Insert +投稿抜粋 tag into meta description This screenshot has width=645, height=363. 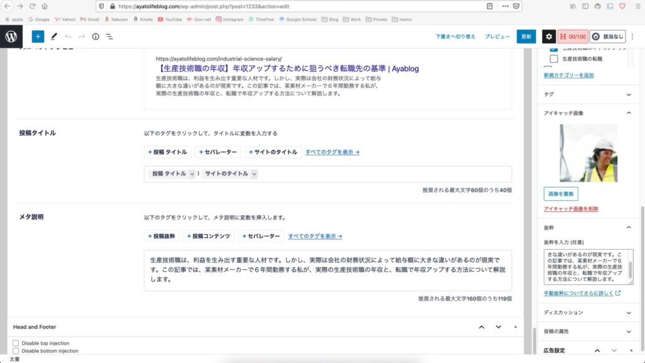pos(162,236)
